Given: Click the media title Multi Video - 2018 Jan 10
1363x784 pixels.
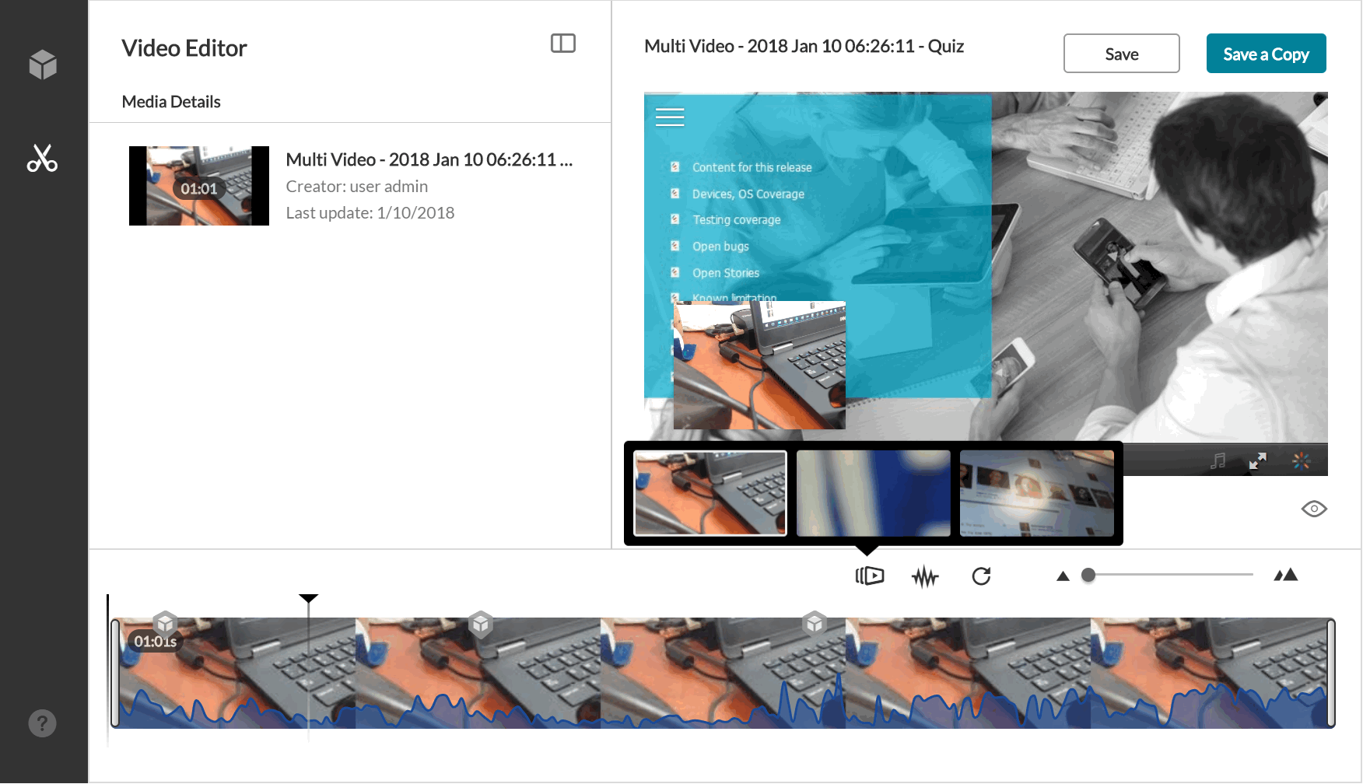Looking at the screenshot, I should pyautogui.click(x=429, y=159).
